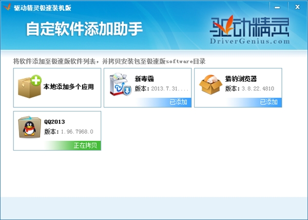308x220 pixels.
Task: Click version text 3.8.22.4810
Action: 258,89
